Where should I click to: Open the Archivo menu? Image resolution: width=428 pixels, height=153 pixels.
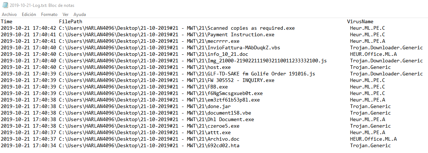point(9,15)
